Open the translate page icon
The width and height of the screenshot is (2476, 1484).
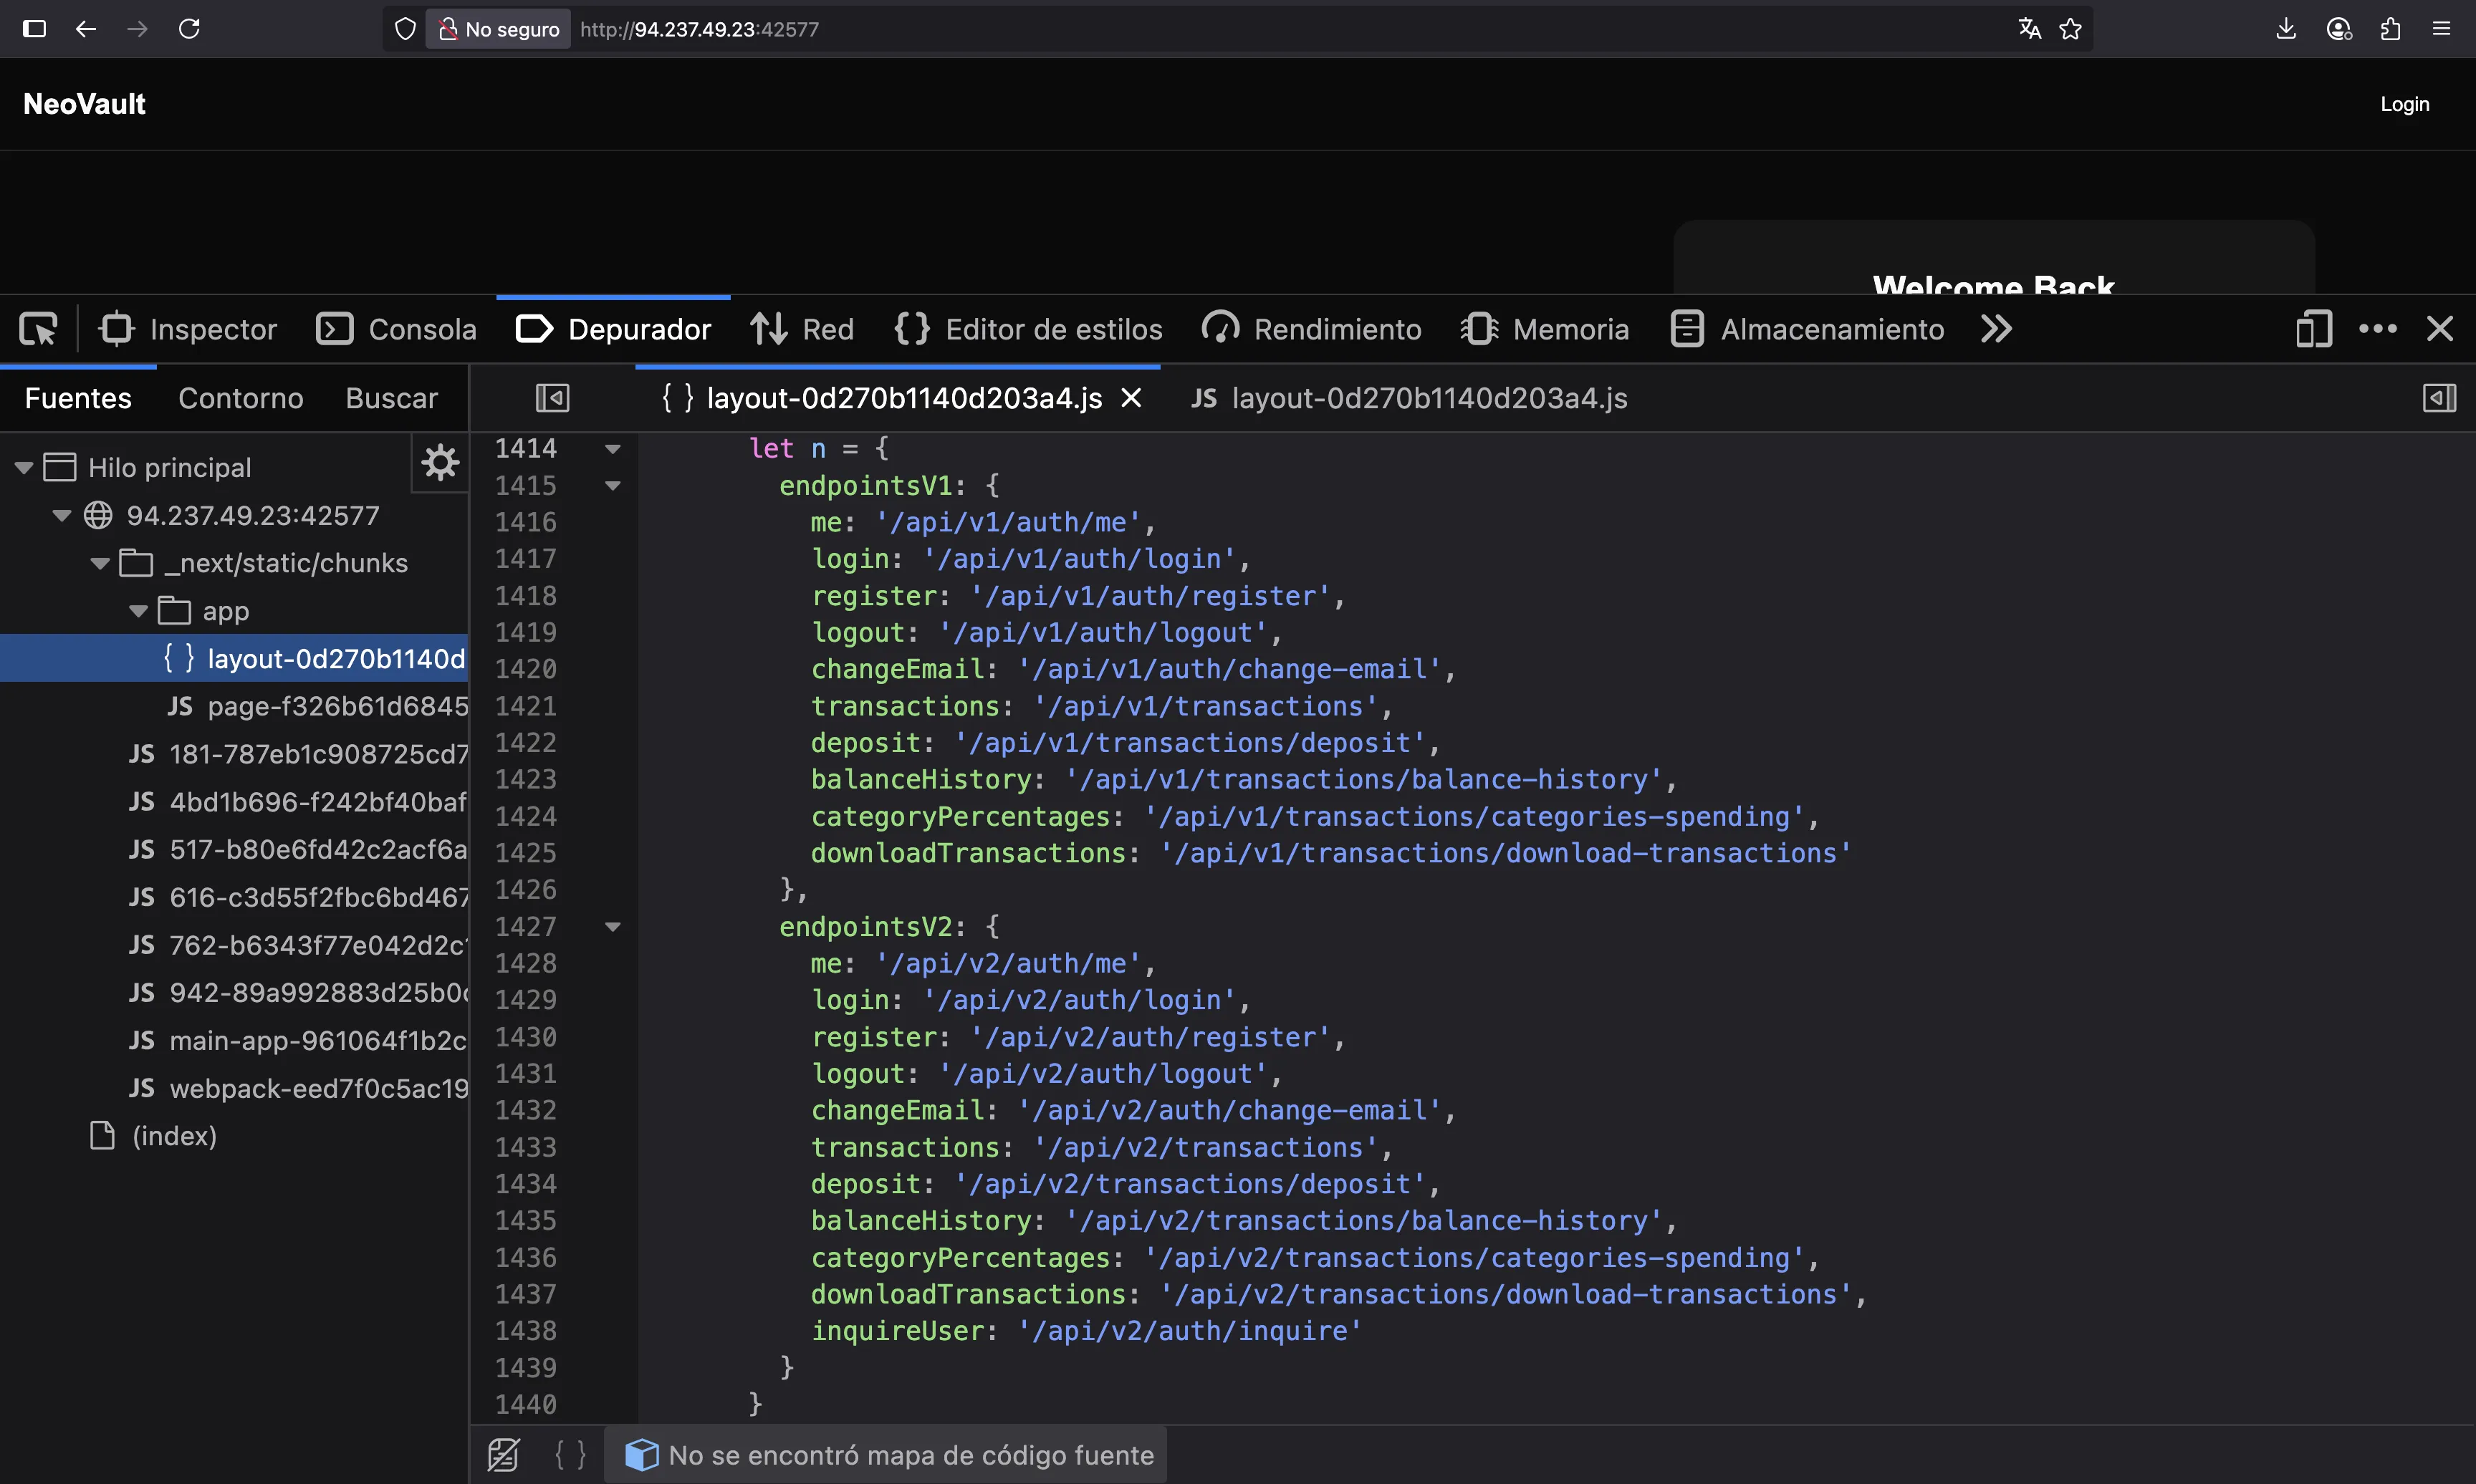[x=2029, y=29]
